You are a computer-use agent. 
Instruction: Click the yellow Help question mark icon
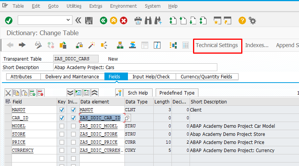click(x=242, y=20)
